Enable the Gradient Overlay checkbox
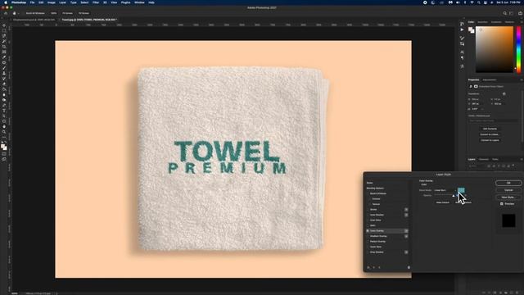This screenshot has height=295, width=524. [368, 236]
